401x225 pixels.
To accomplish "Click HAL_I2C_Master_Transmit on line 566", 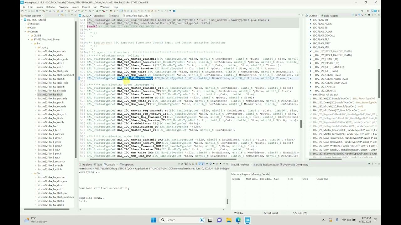I will pyautogui.click(x=136, y=59).
